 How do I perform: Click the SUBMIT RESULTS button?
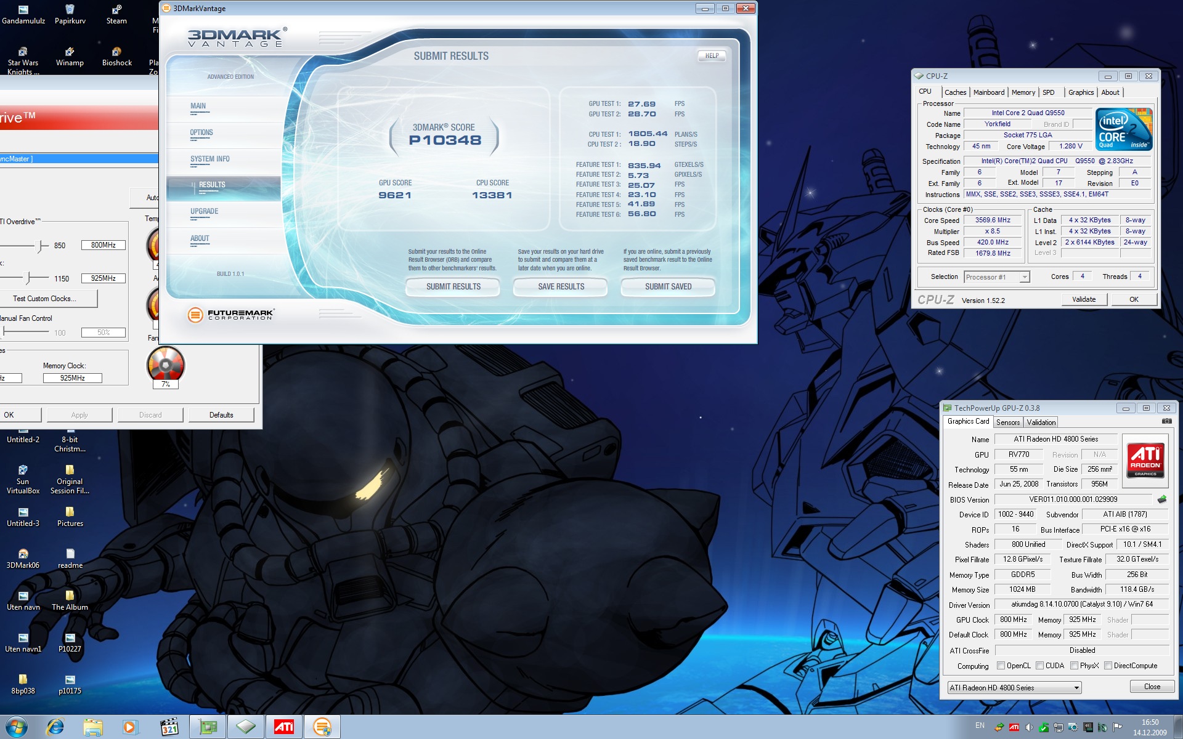coord(453,286)
